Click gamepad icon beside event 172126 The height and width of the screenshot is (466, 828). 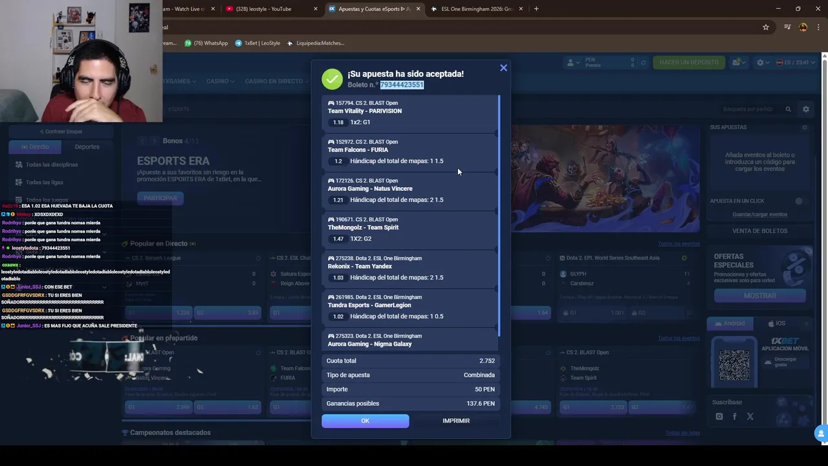click(331, 181)
